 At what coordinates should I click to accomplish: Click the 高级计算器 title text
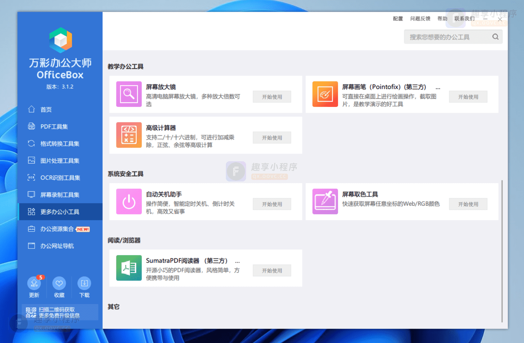coord(161,128)
